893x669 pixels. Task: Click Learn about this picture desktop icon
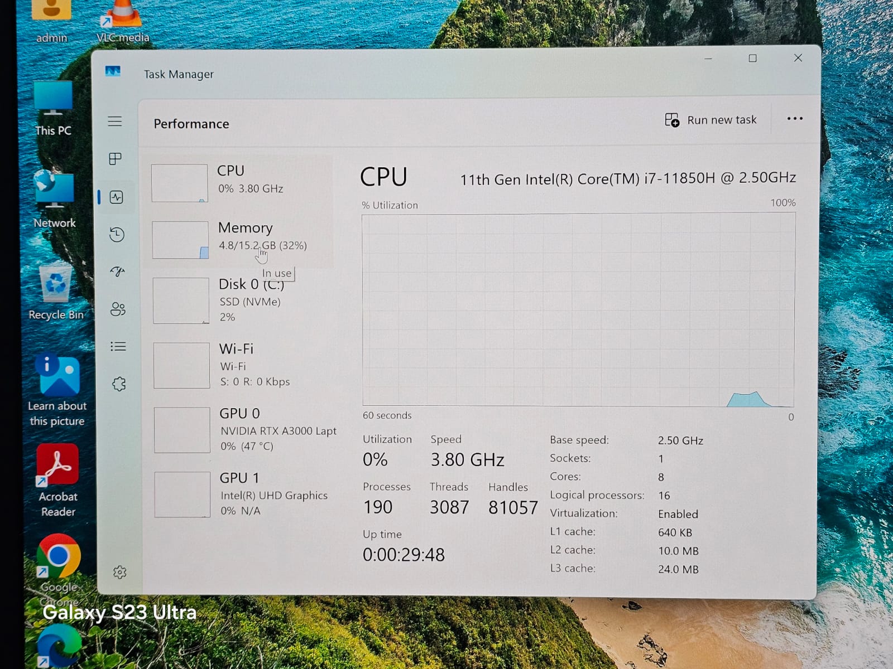coord(57,391)
